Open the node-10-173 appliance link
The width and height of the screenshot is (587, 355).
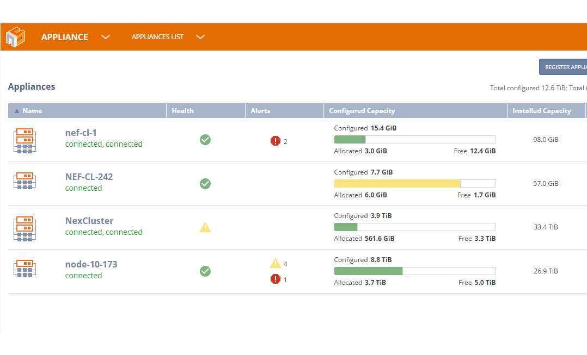(91, 264)
